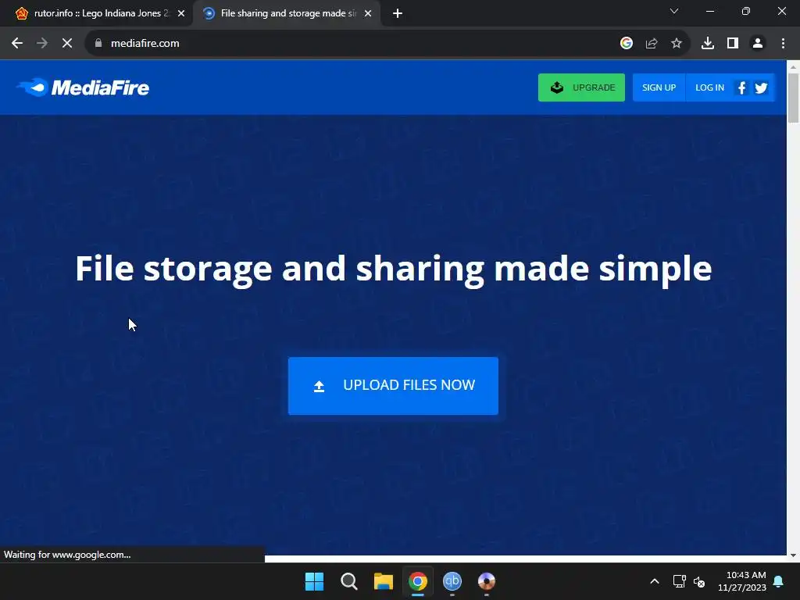Open Chrome profile icon
This screenshot has width=800, height=600.
[x=758, y=44]
